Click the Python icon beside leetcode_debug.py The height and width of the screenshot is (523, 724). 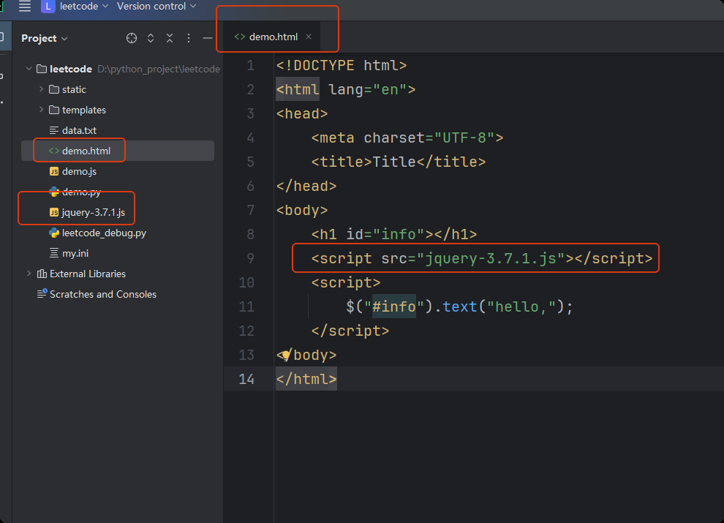click(x=54, y=233)
